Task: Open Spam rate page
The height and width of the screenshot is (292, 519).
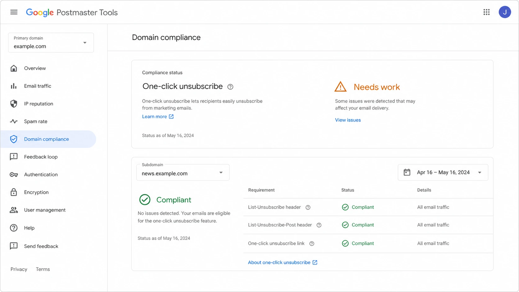Action: tap(48, 121)
